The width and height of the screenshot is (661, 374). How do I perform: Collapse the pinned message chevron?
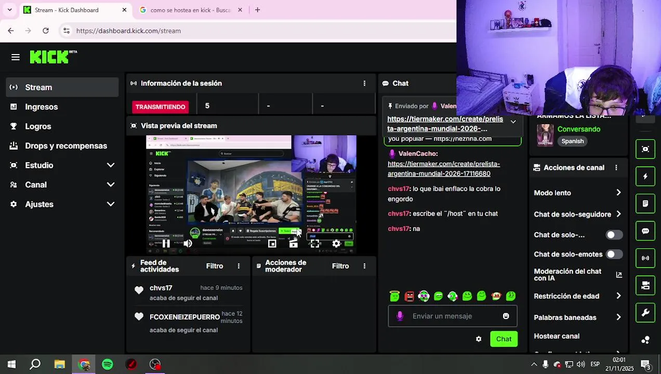tap(513, 122)
